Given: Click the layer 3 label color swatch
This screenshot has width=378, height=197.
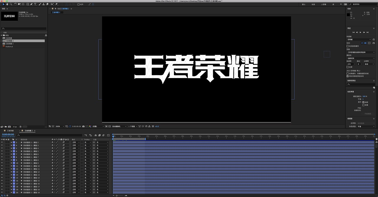Looking at the screenshot, I should 14,142.
